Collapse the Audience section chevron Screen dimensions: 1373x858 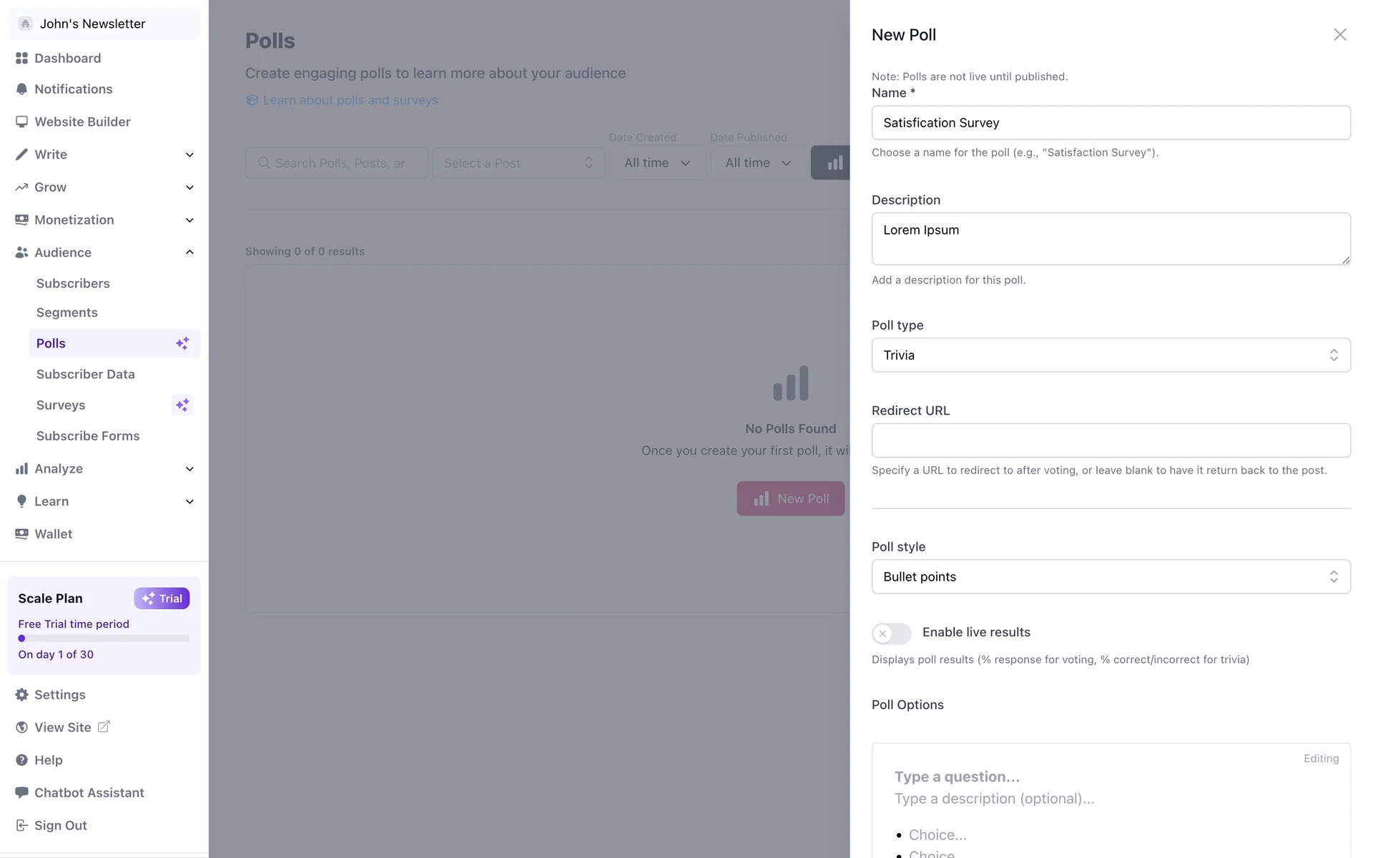190,252
